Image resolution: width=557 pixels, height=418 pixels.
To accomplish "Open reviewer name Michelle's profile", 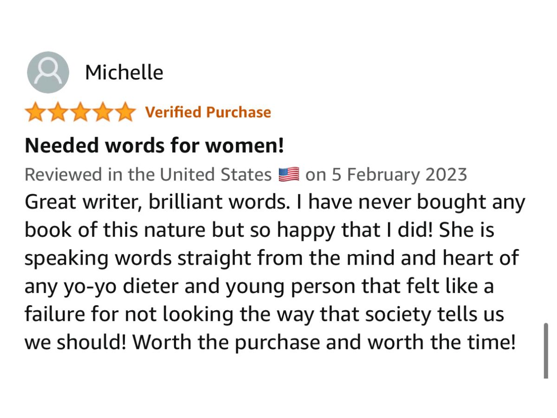I will pos(124,72).
